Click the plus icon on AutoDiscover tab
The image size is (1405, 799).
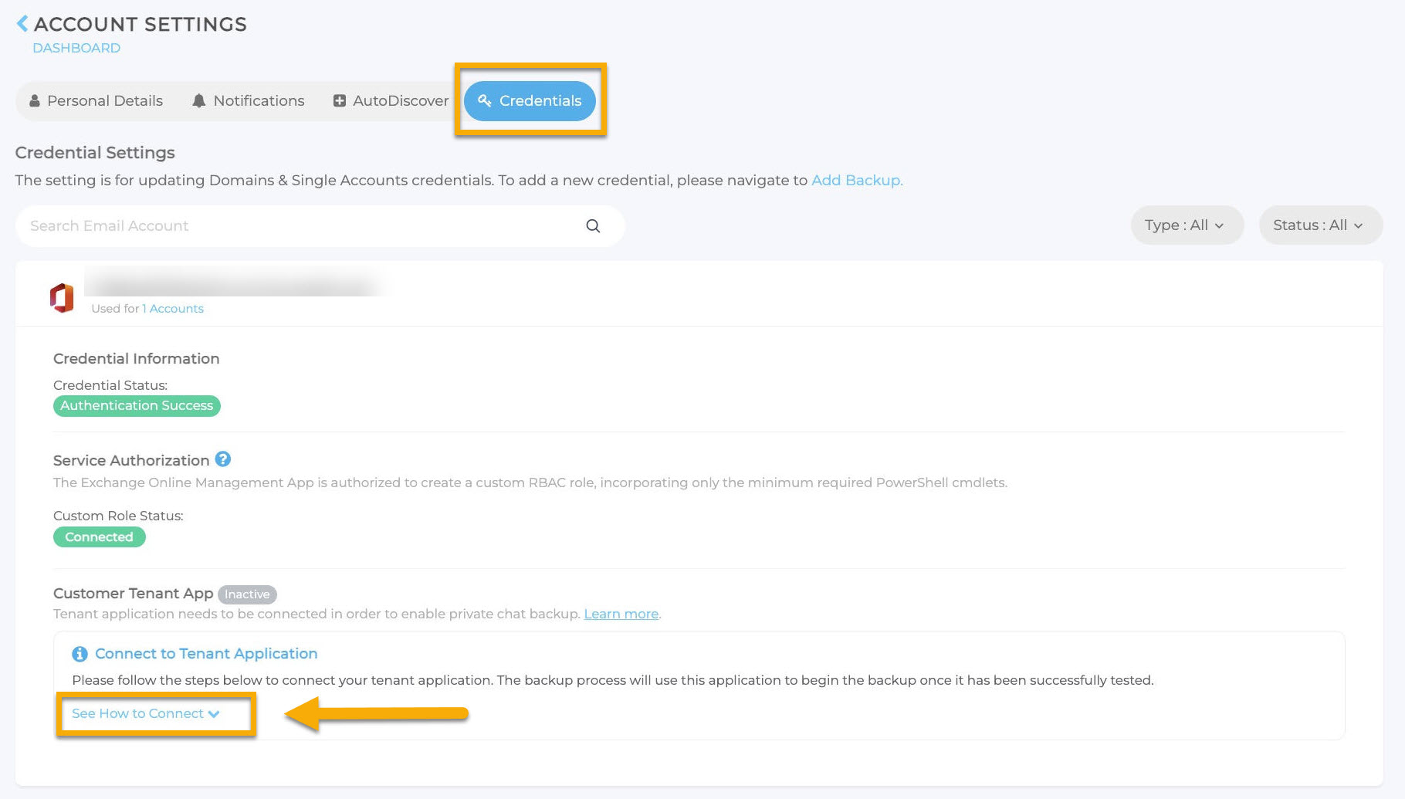[339, 101]
